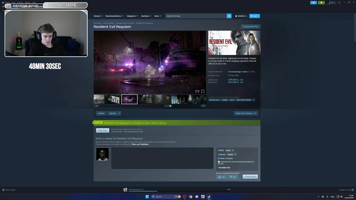Click the fullscreen icon on the screenshot viewer

[203, 91]
